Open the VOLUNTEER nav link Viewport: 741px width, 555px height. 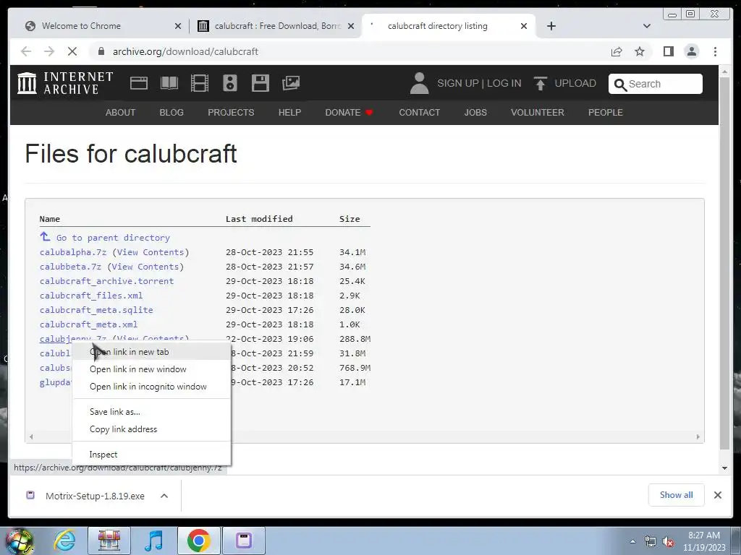538,112
